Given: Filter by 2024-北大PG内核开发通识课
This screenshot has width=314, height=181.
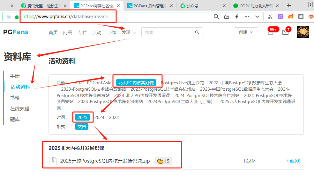Looking at the screenshot, I should pos(142,95).
